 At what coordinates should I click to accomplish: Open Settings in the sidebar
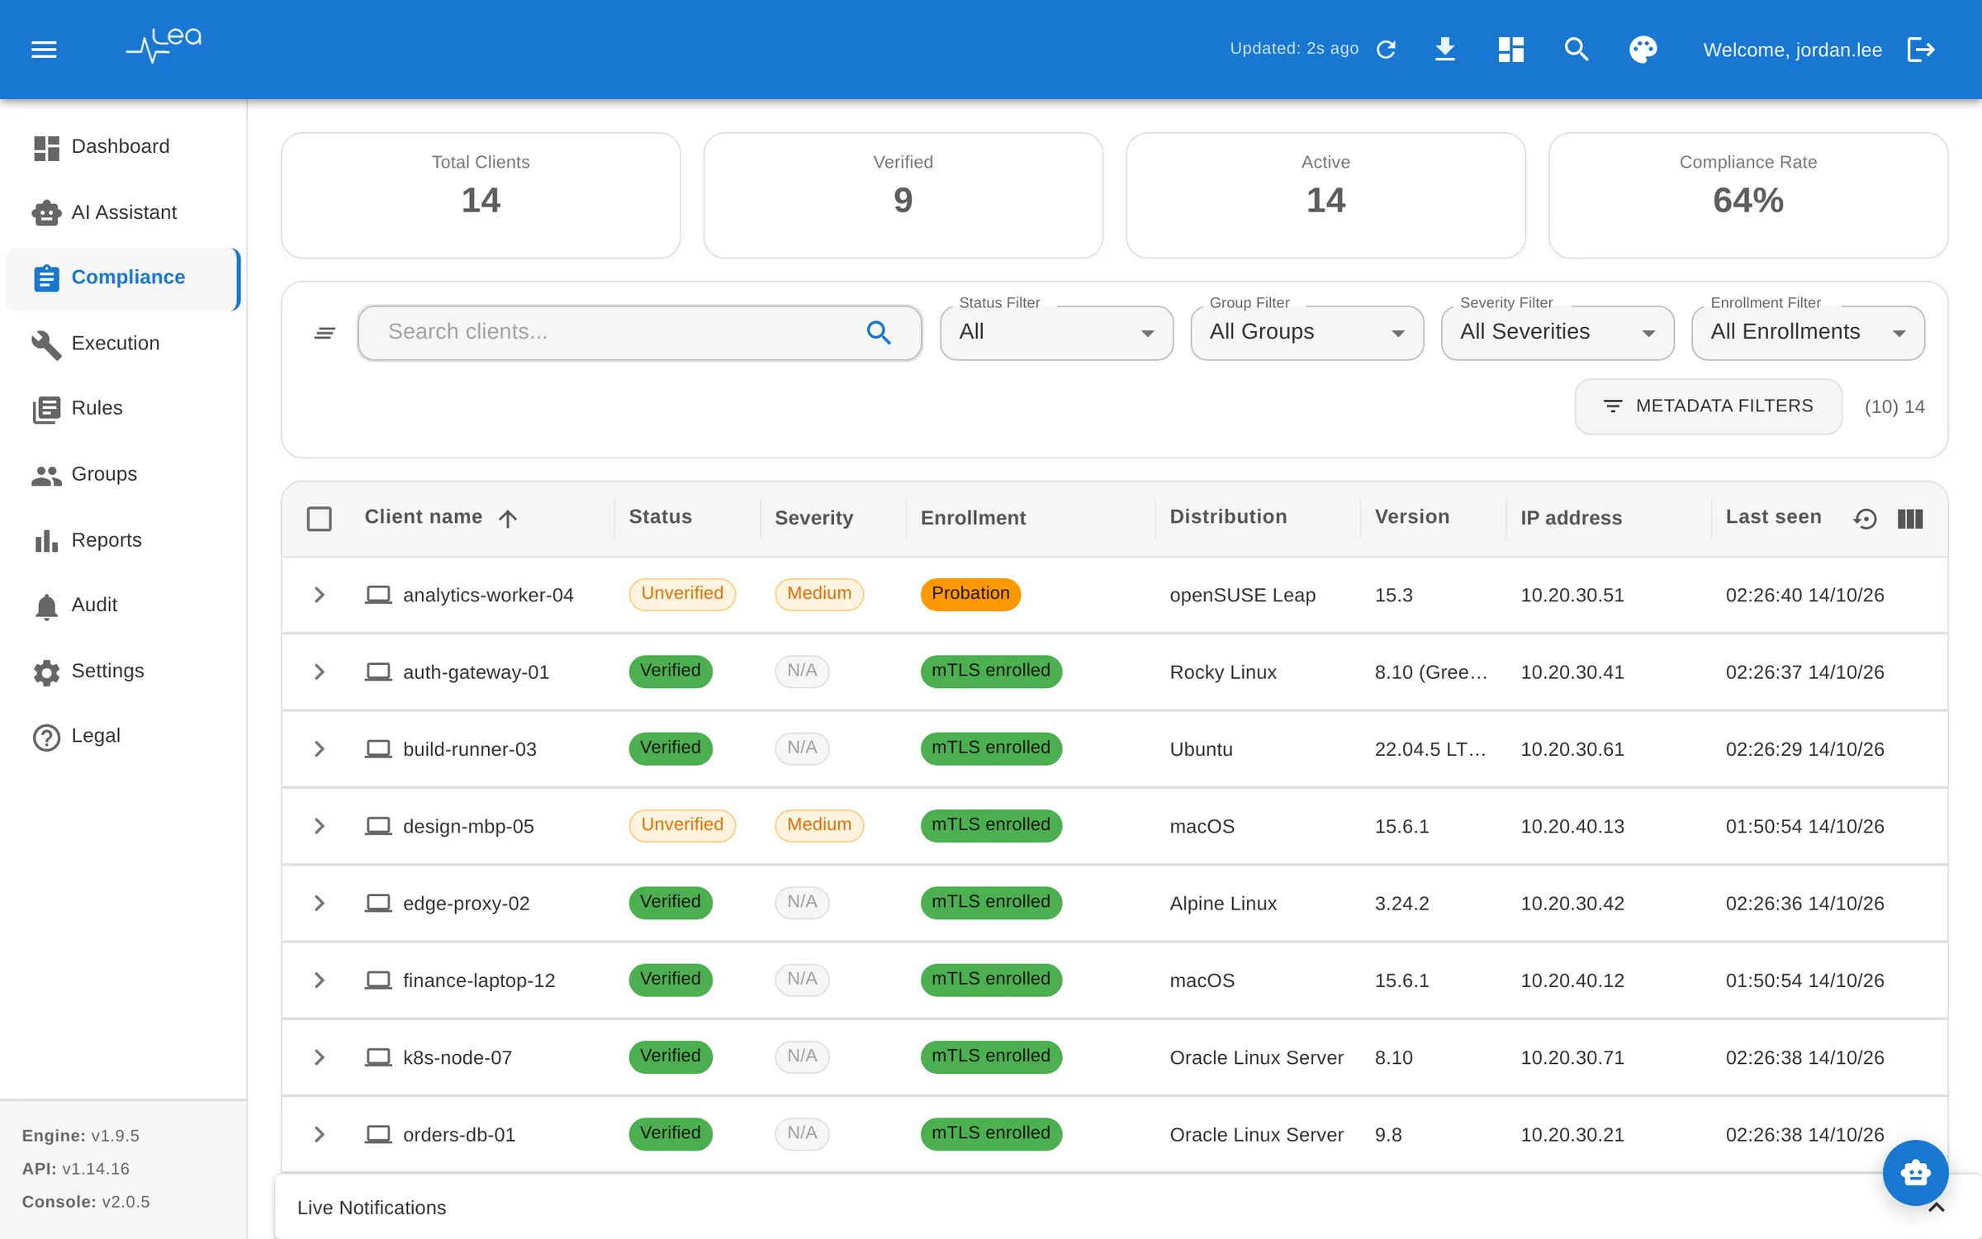122,672
